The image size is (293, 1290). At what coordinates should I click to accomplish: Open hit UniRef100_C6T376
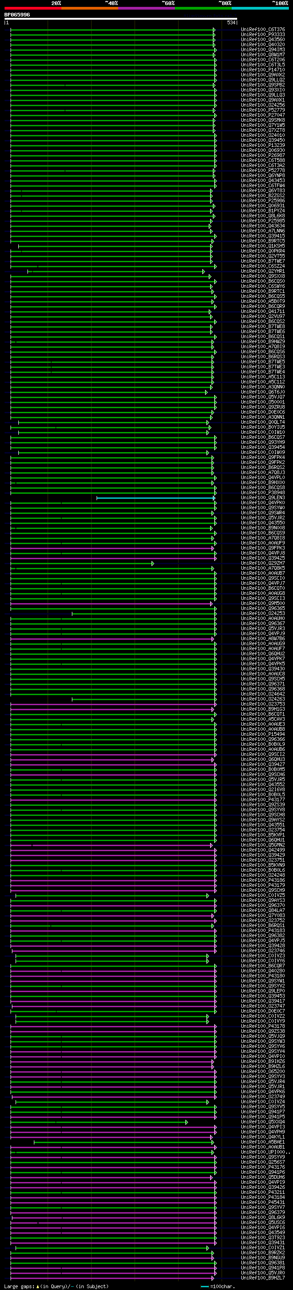262,30
